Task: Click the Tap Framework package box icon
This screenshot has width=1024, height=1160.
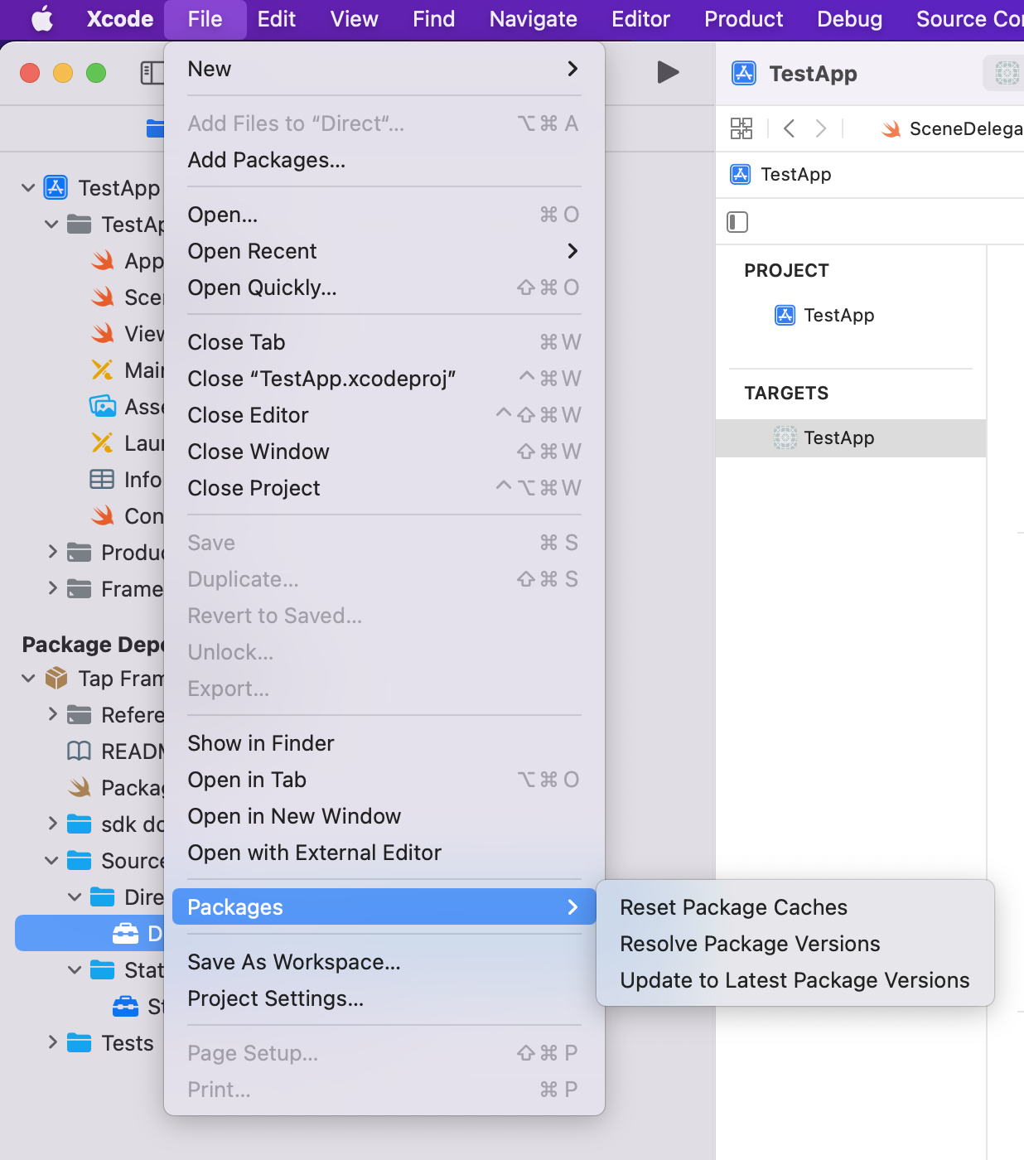Action: 56,678
